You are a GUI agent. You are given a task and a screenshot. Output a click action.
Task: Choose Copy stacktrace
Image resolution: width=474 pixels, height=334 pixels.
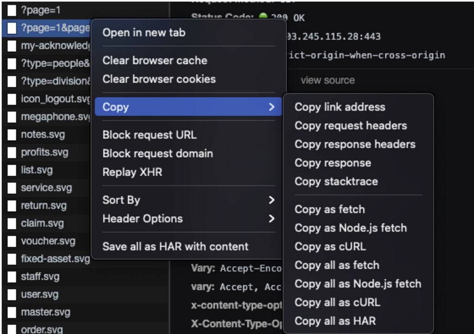336,181
